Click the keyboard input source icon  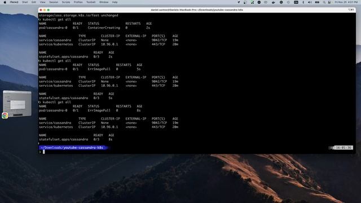[296, 2]
